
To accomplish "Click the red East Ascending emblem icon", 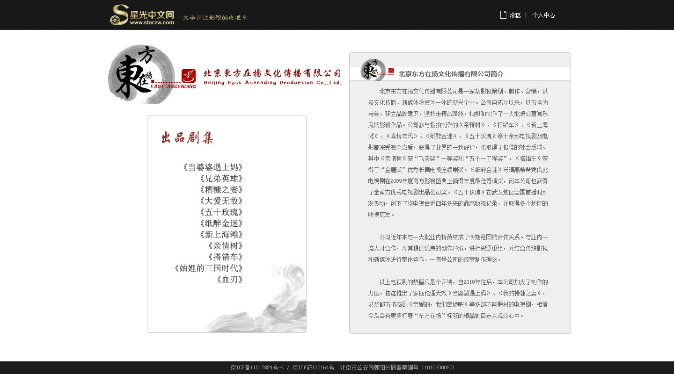I will [189, 76].
